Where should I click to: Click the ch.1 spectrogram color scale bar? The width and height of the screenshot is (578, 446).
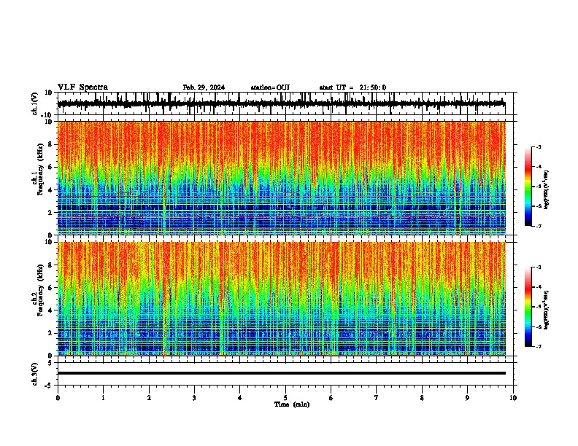click(x=528, y=187)
